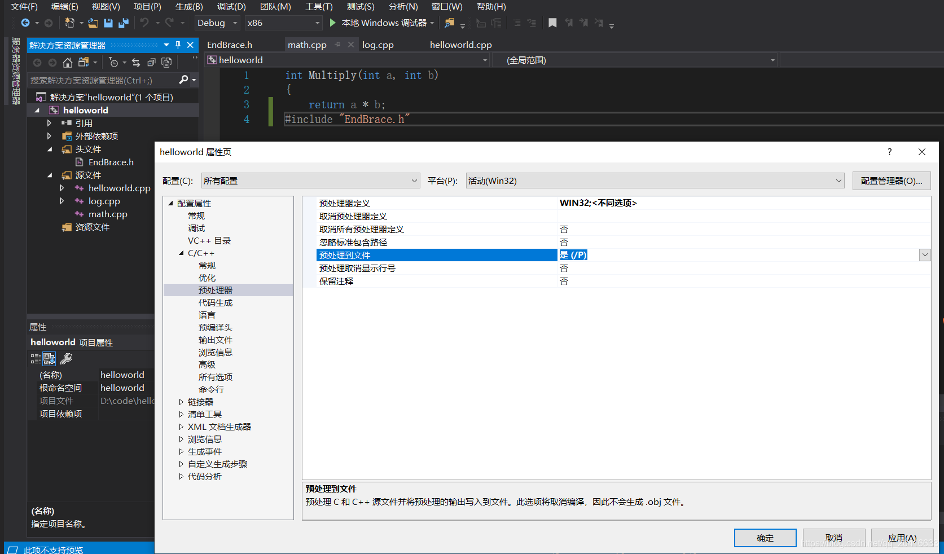Image resolution: width=944 pixels, height=554 pixels.
Task: Select 优化 in the property tree
Action: pos(207,278)
